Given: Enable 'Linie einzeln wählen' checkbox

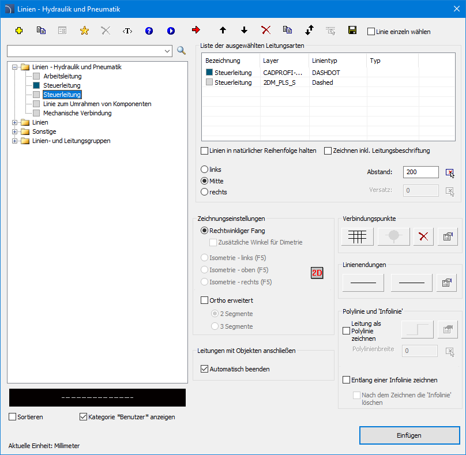Looking at the screenshot, I should click(x=371, y=32).
